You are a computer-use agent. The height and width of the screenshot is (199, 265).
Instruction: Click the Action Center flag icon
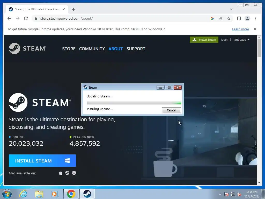coord(226,194)
